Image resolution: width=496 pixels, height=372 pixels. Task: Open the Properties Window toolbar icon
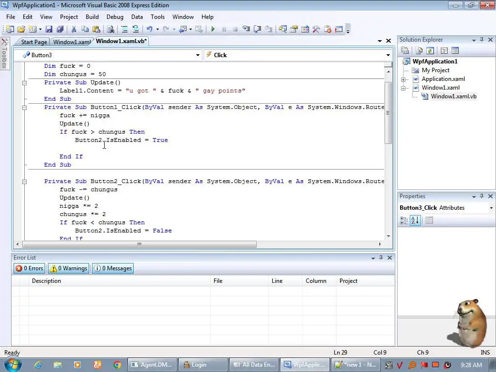pyautogui.click(x=294, y=30)
